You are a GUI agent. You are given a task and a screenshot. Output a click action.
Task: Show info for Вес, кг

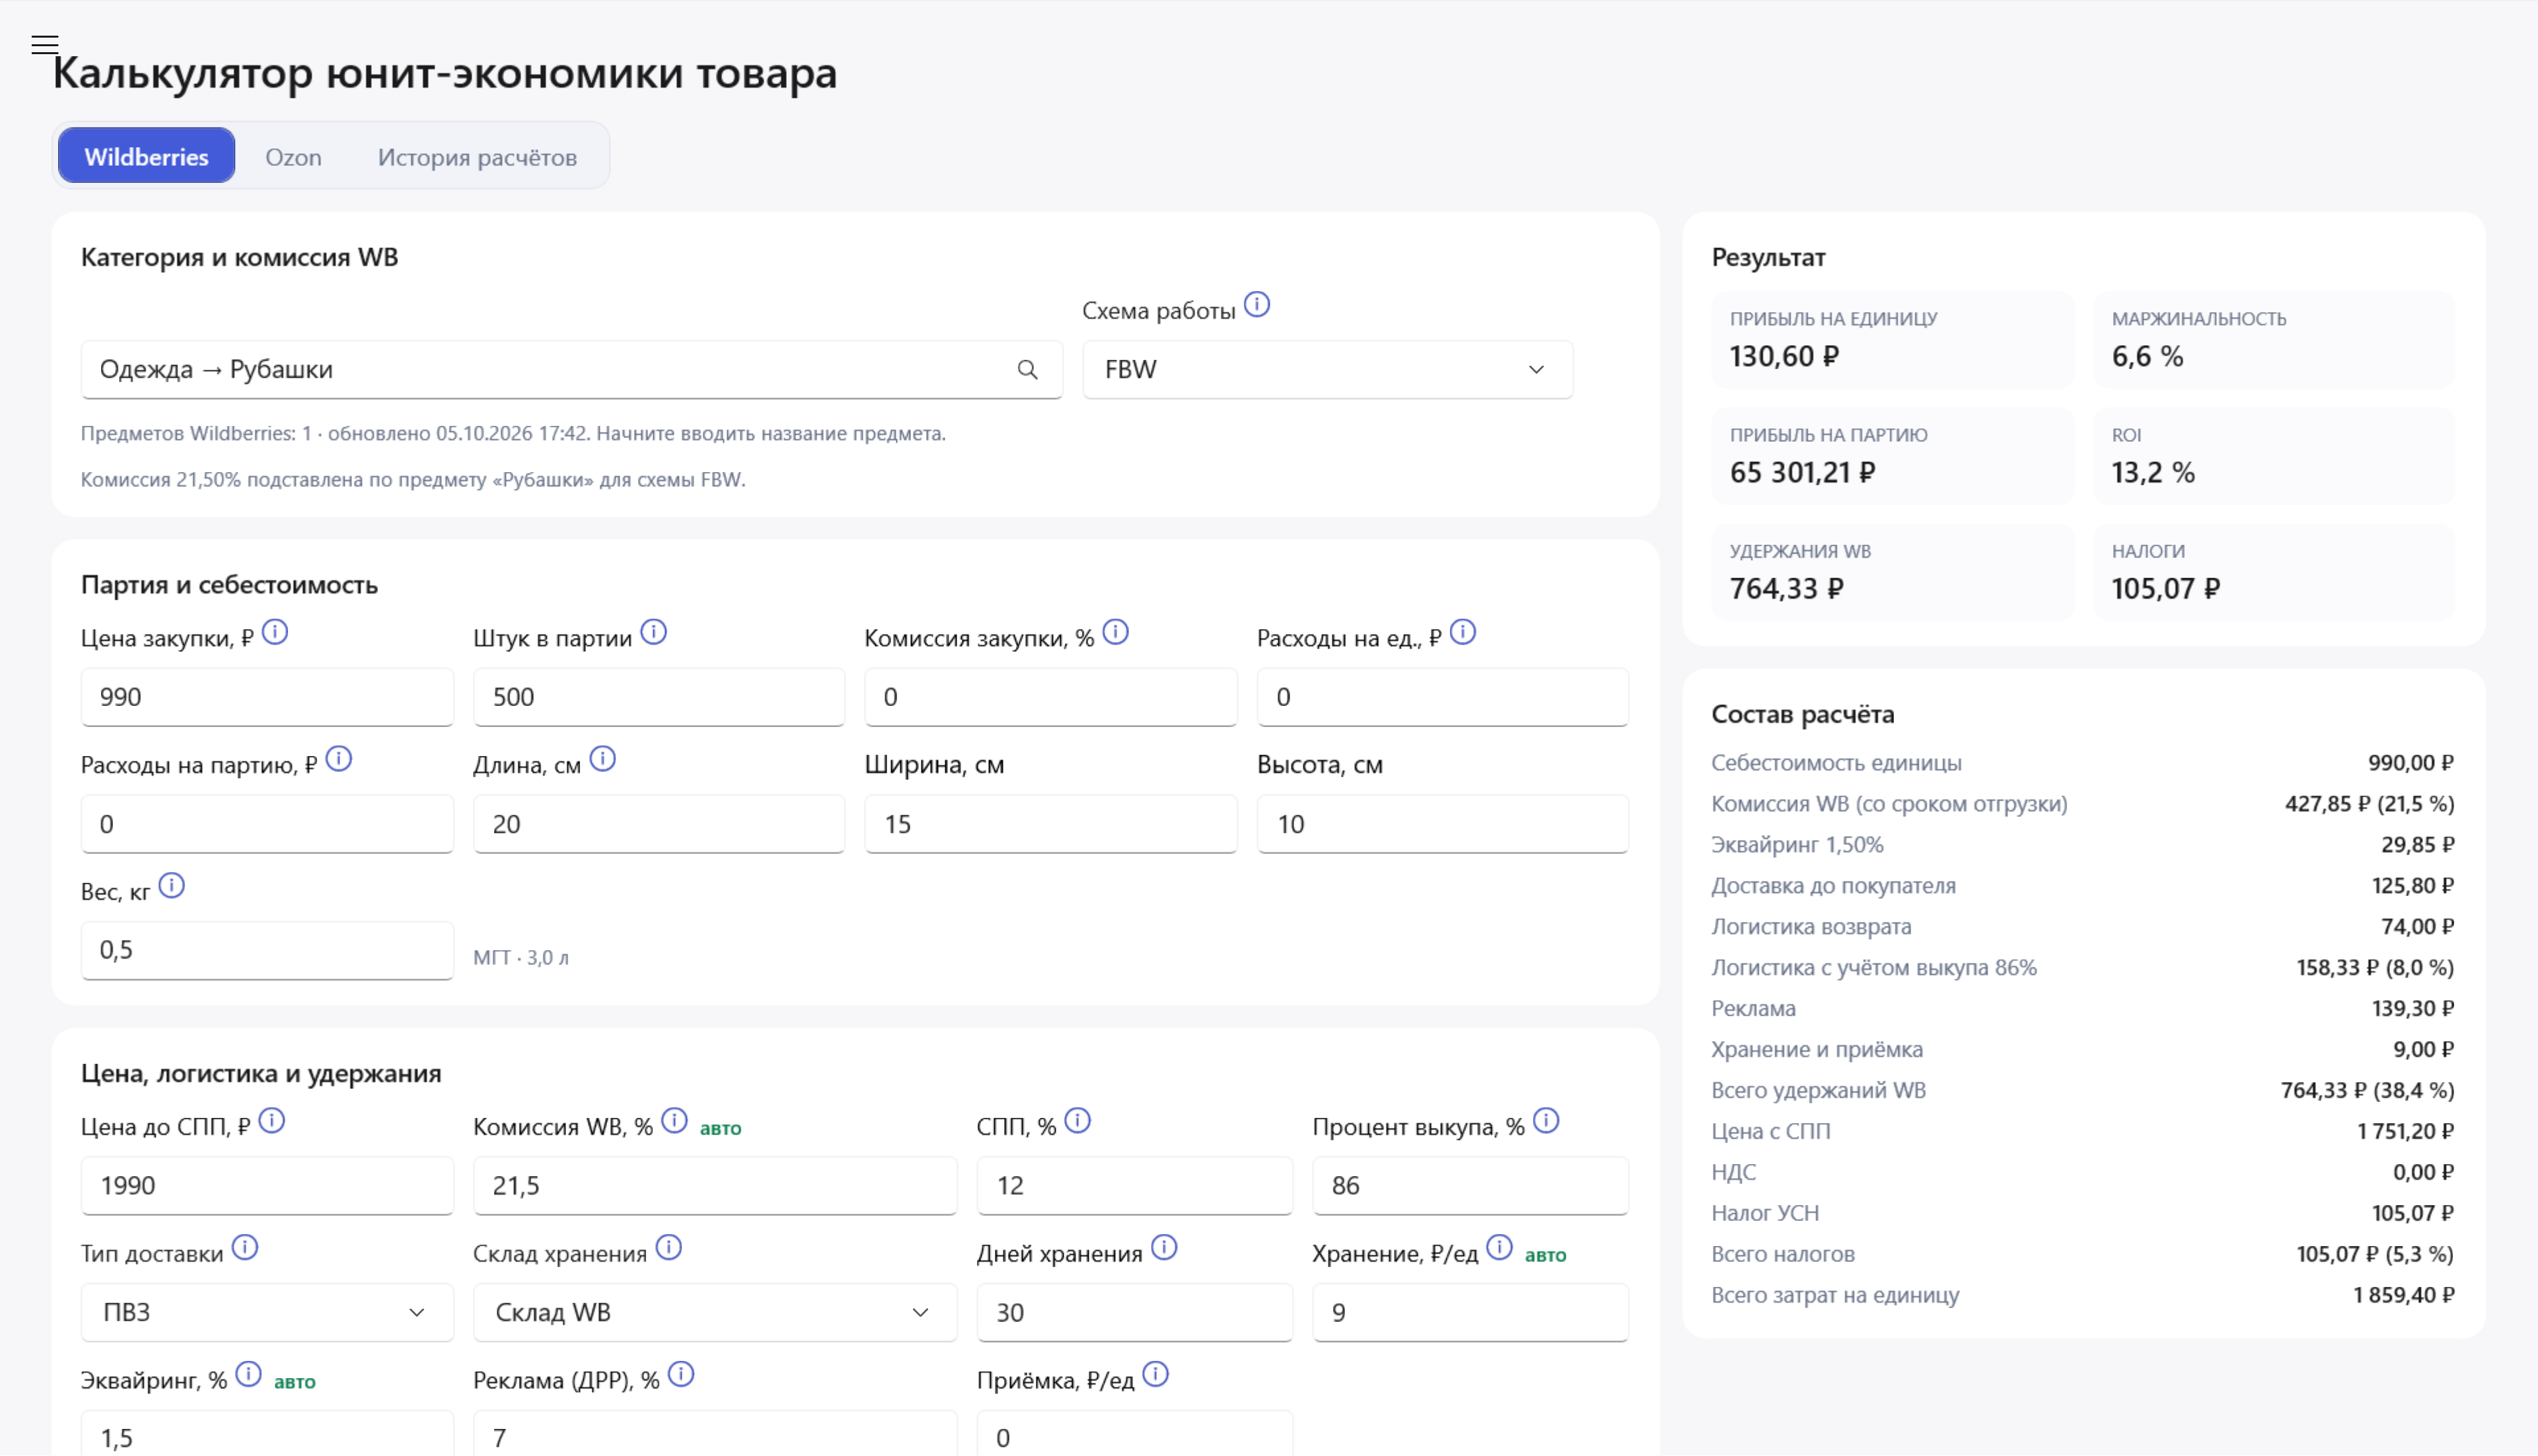pos(172,886)
